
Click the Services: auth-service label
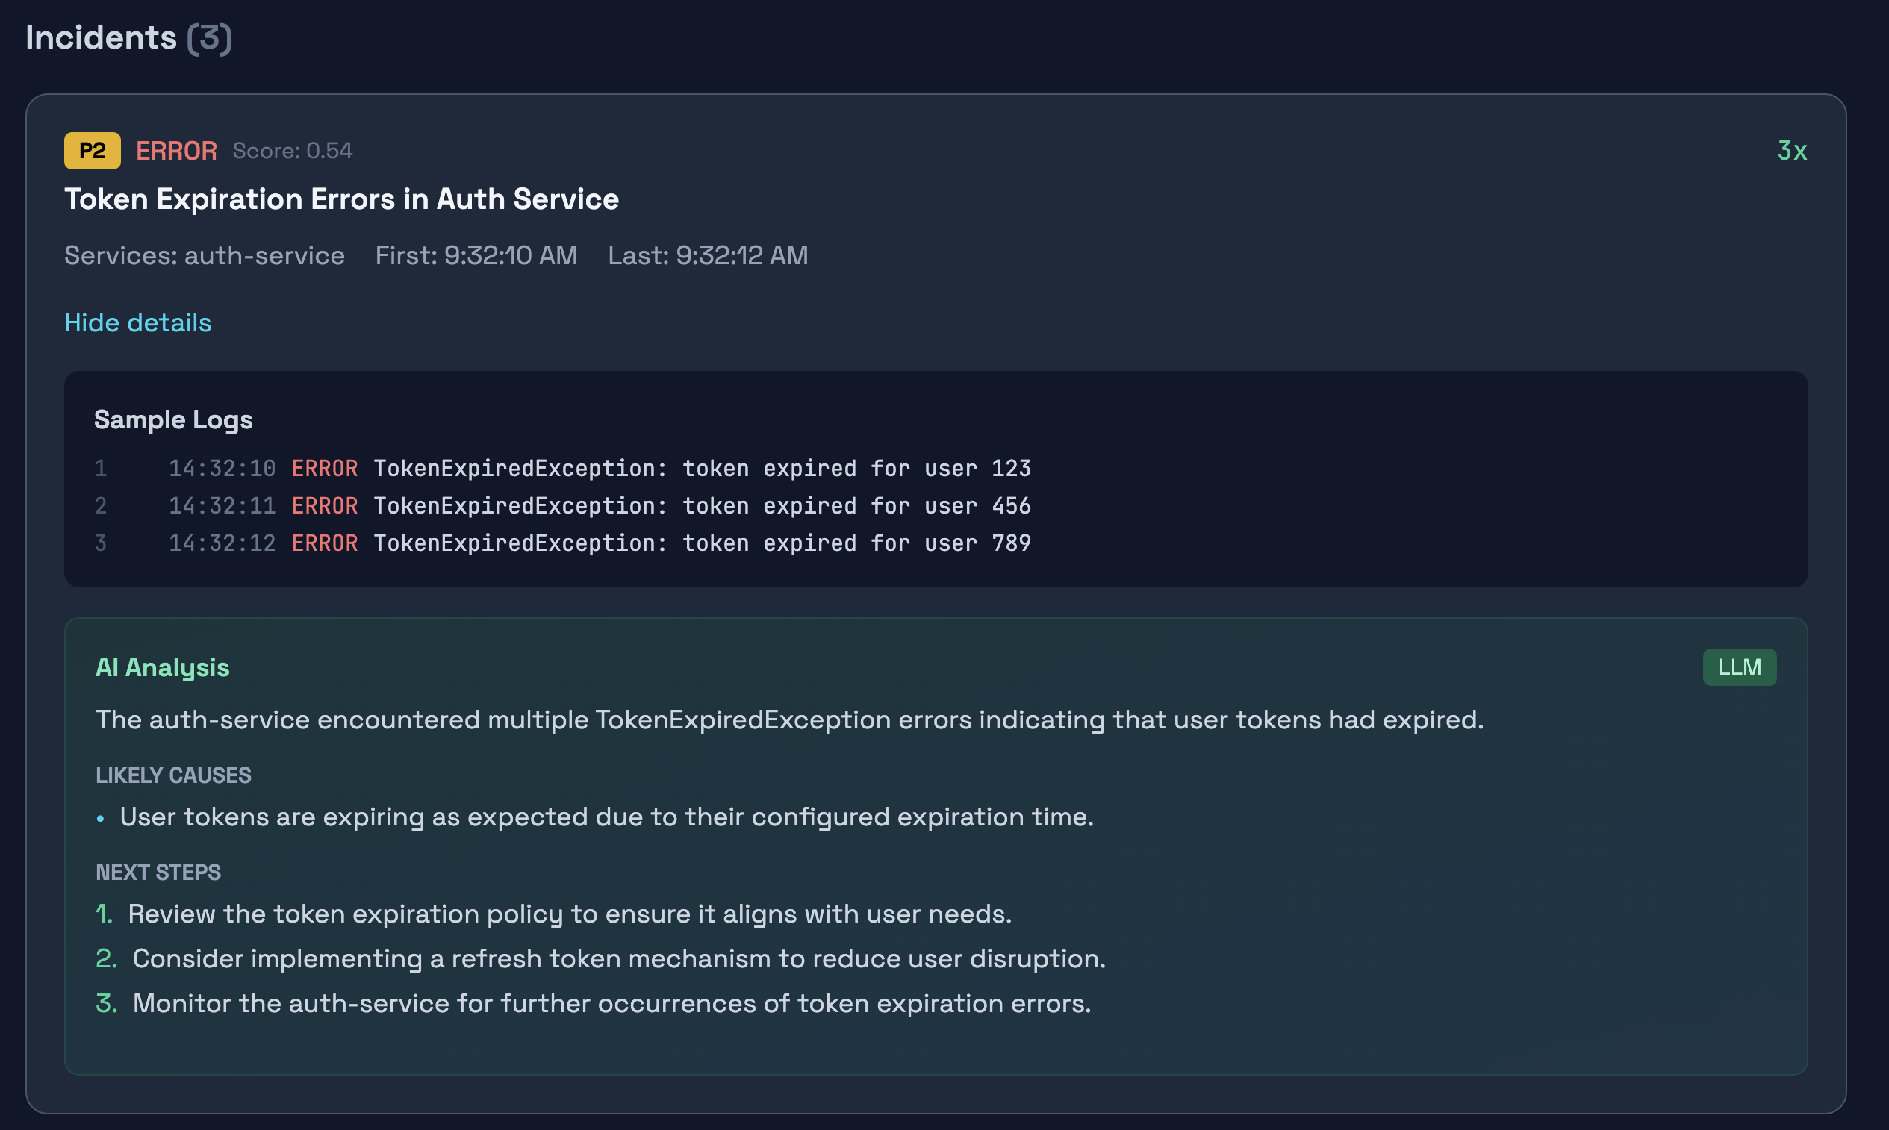coord(204,256)
